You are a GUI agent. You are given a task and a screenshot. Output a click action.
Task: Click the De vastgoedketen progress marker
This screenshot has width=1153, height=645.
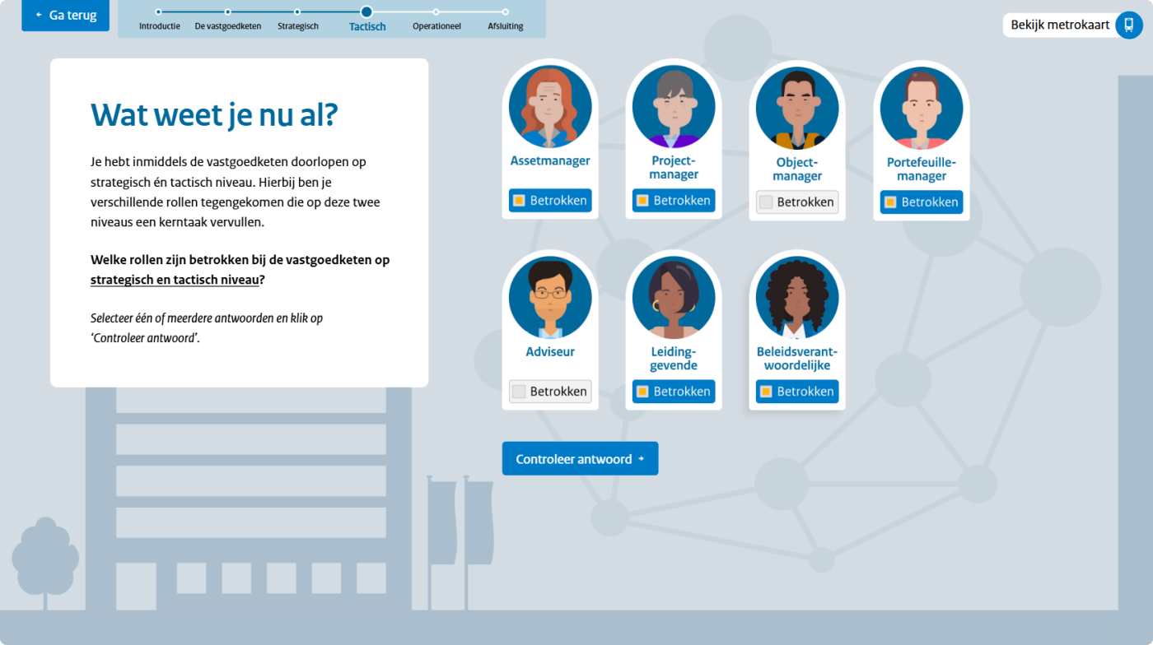coord(228,12)
